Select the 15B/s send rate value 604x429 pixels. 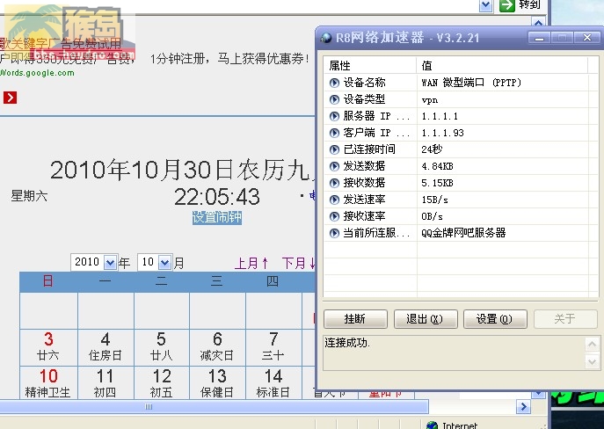[434, 200]
